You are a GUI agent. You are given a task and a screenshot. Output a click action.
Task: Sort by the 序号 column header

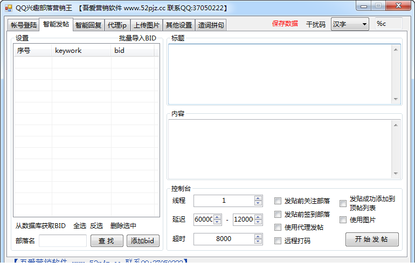click(x=32, y=51)
